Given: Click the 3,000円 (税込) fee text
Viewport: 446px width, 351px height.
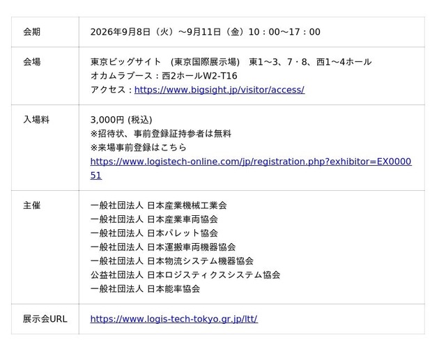Looking at the screenshot, I should click(121, 120).
